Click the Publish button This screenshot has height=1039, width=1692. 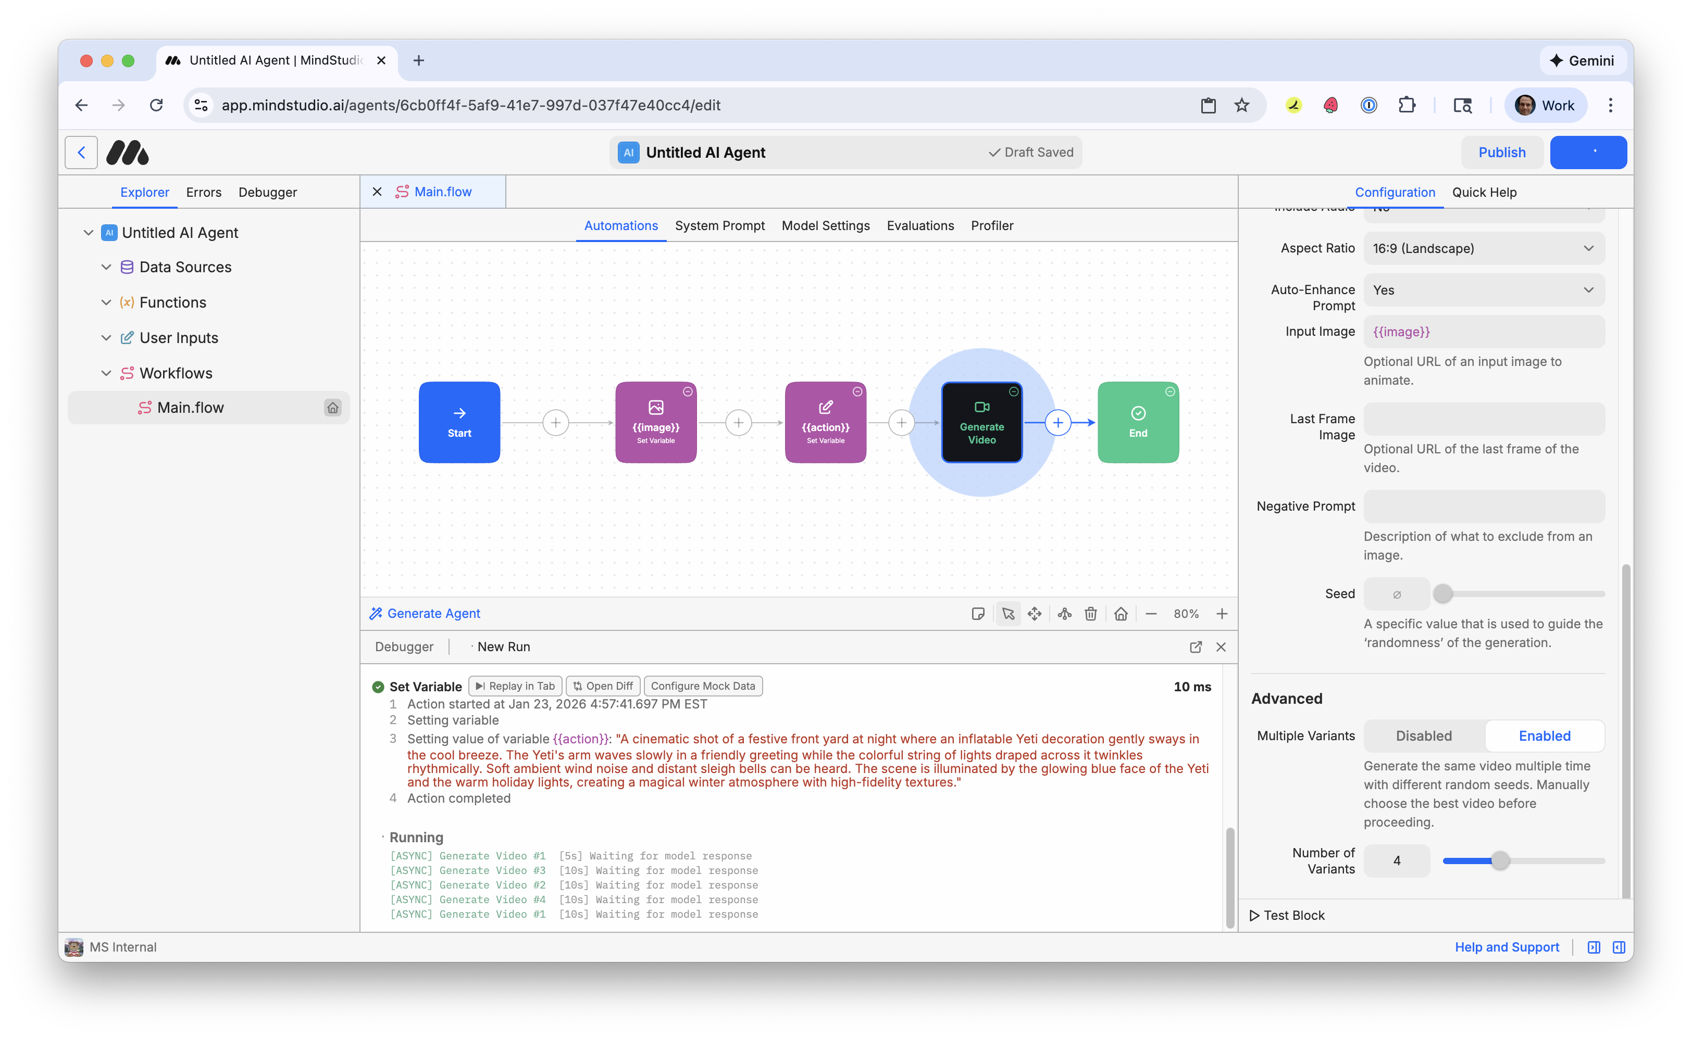click(1501, 152)
